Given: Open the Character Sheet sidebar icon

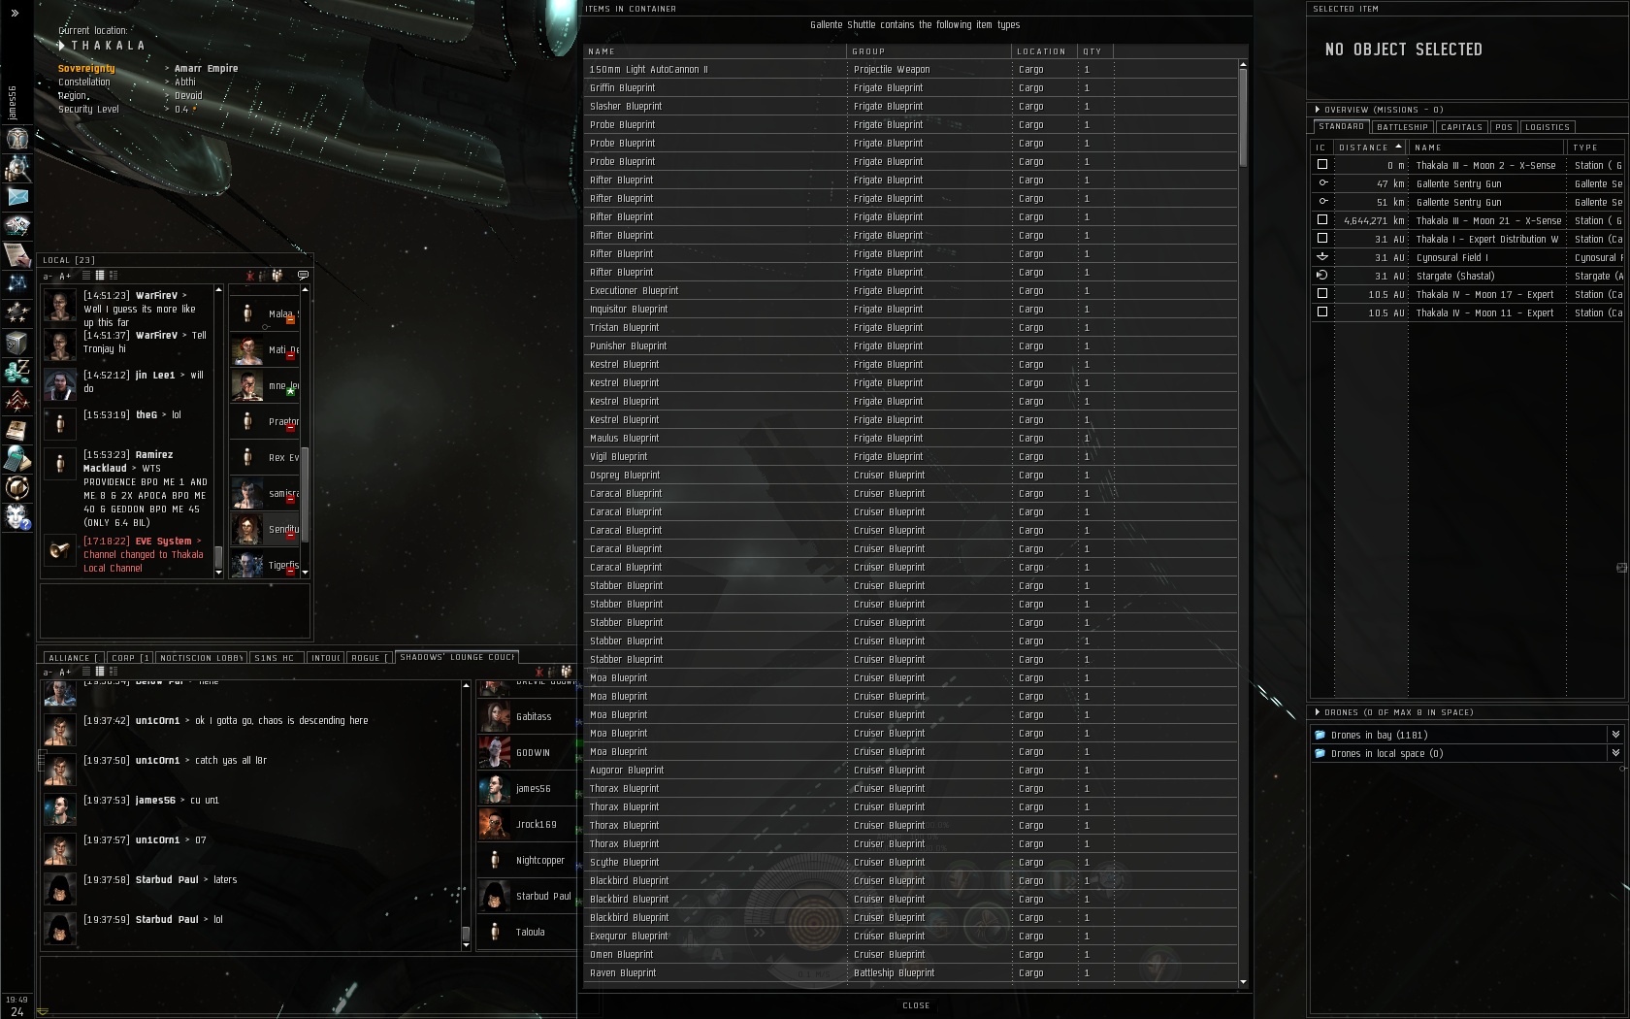Looking at the screenshot, I should coord(17,138).
